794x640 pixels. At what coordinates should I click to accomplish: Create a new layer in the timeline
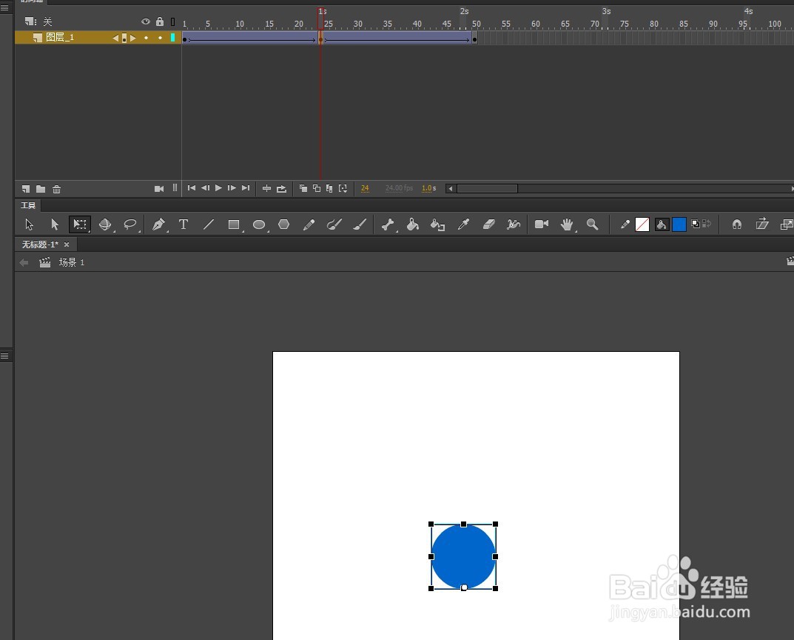pos(25,189)
